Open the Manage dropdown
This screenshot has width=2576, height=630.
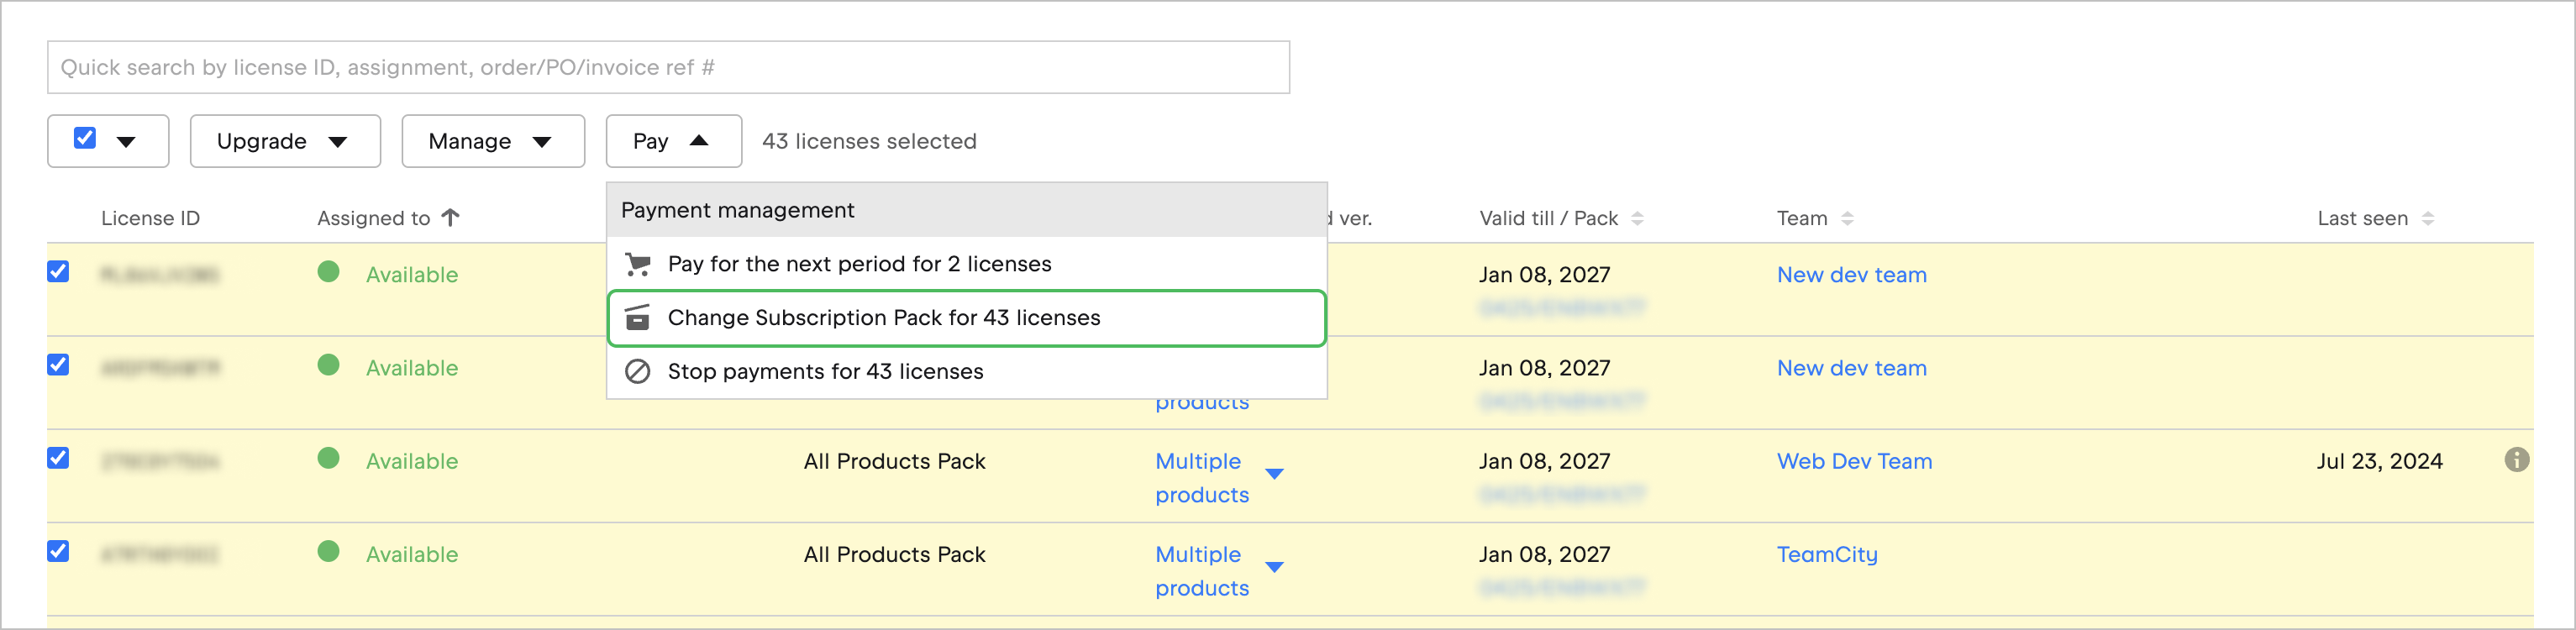[x=492, y=142]
